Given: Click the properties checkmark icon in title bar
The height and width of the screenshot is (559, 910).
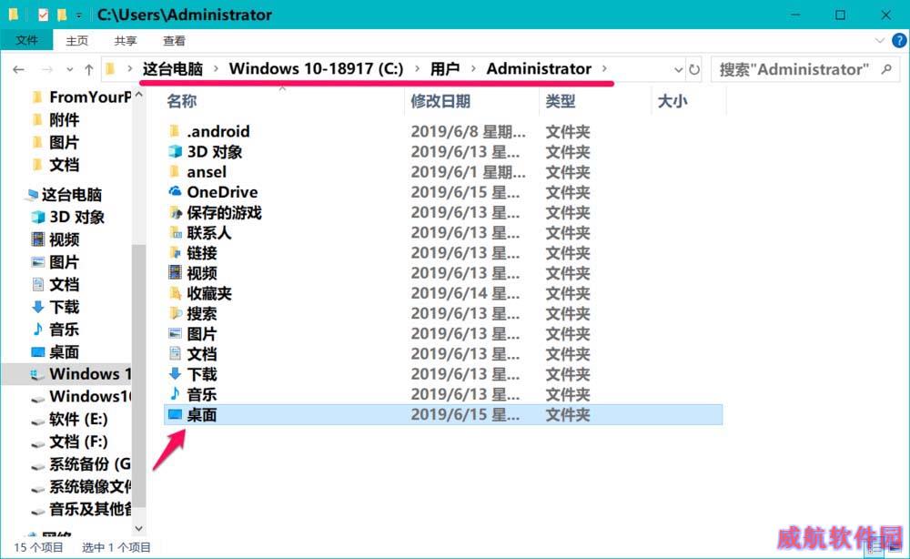Looking at the screenshot, I should 44,15.
